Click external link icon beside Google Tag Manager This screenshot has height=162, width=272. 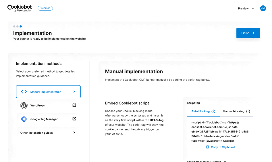click(74, 119)
